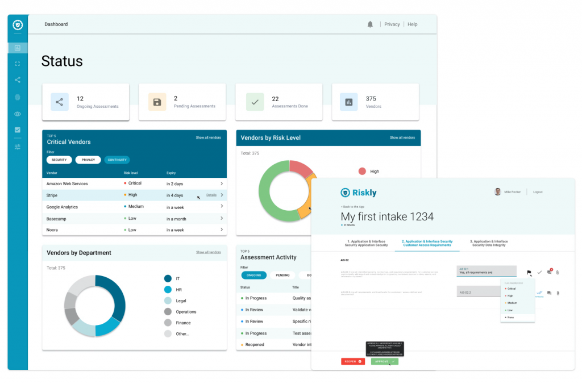
Task: Open the Privacy link in the top bar
Action: point(392,24)
